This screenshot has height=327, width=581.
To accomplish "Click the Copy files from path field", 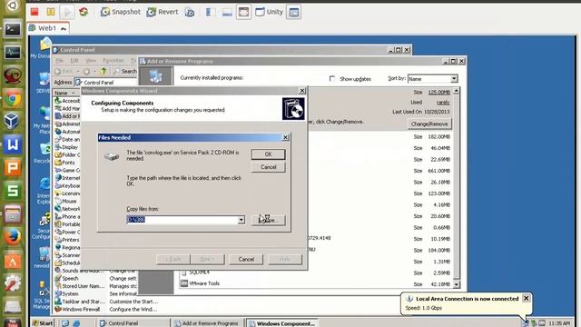I will 182,220.
